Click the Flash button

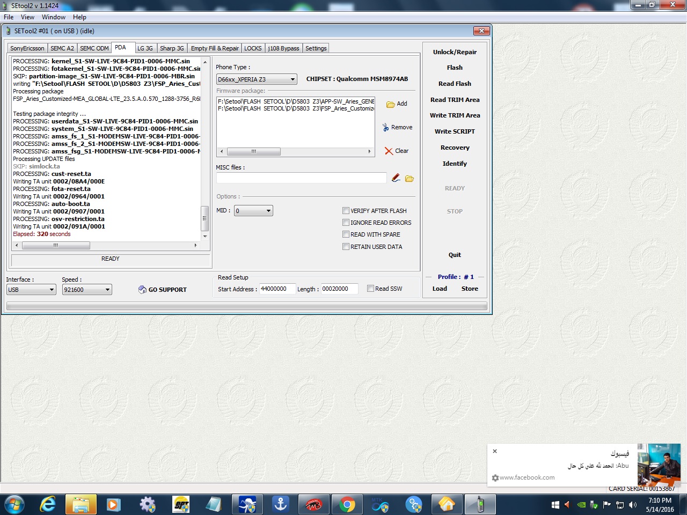click(x=455, y=68)
